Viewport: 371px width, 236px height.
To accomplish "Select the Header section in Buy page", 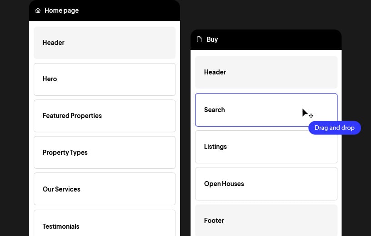I will (x=266, y=72).
